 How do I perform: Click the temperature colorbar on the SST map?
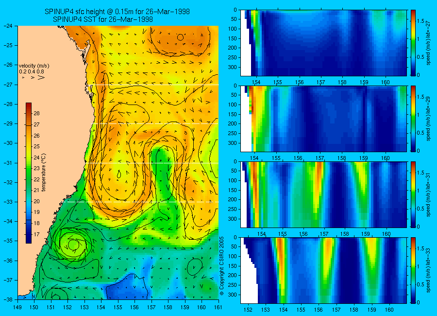pos(29,173)
